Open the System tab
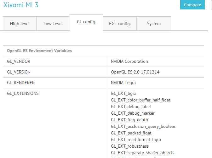This screenshot has width=212, height=158. tap(154, 24)
